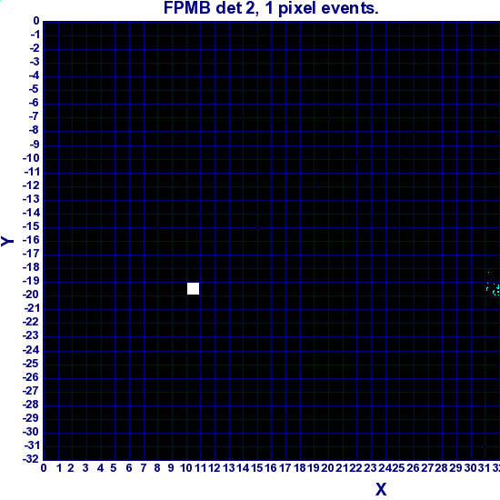Select the X-axis tick label 5
Screen dimensions: 500x500
(x=114, y=468)
